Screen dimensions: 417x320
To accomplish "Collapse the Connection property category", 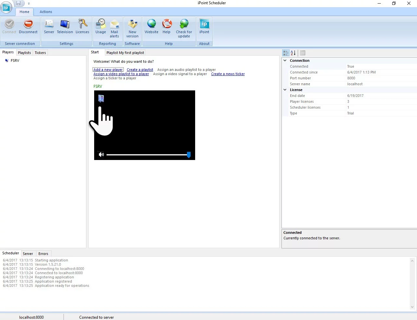I will point(285,60).
